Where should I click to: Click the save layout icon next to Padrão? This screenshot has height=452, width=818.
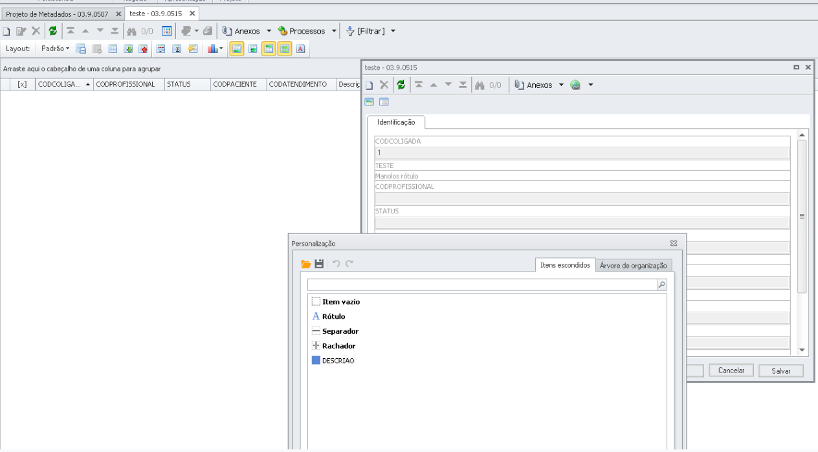tap(80, 48)
